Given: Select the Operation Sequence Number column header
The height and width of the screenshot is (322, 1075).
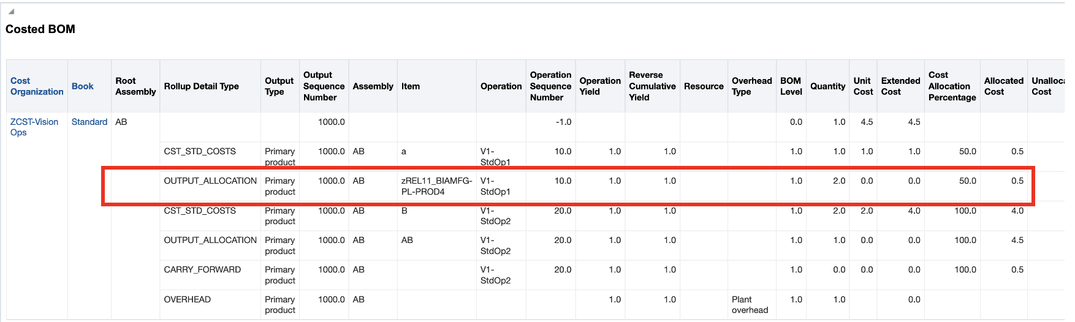Looking at the screenshot, I should (550, 86).
